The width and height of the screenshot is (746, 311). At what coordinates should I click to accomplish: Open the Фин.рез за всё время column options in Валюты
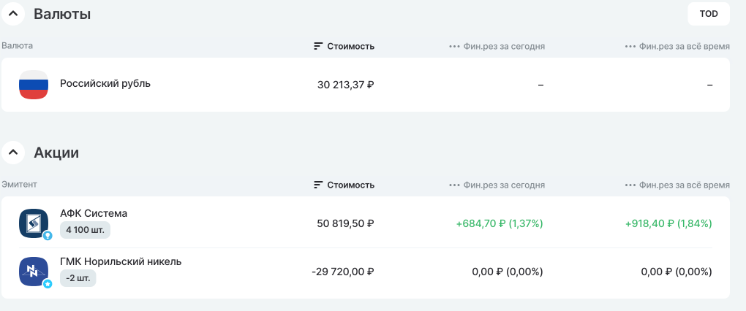[630, 46]
